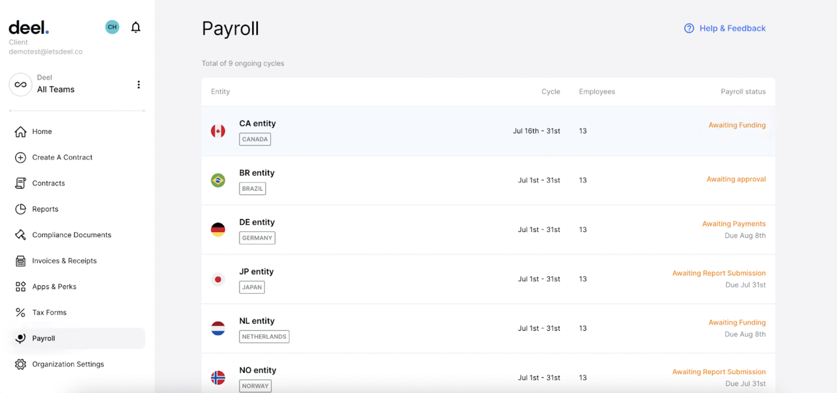Viewport: 837px width, 393px height.
Task: Open Help & Feedback
Action: point(724,28)
